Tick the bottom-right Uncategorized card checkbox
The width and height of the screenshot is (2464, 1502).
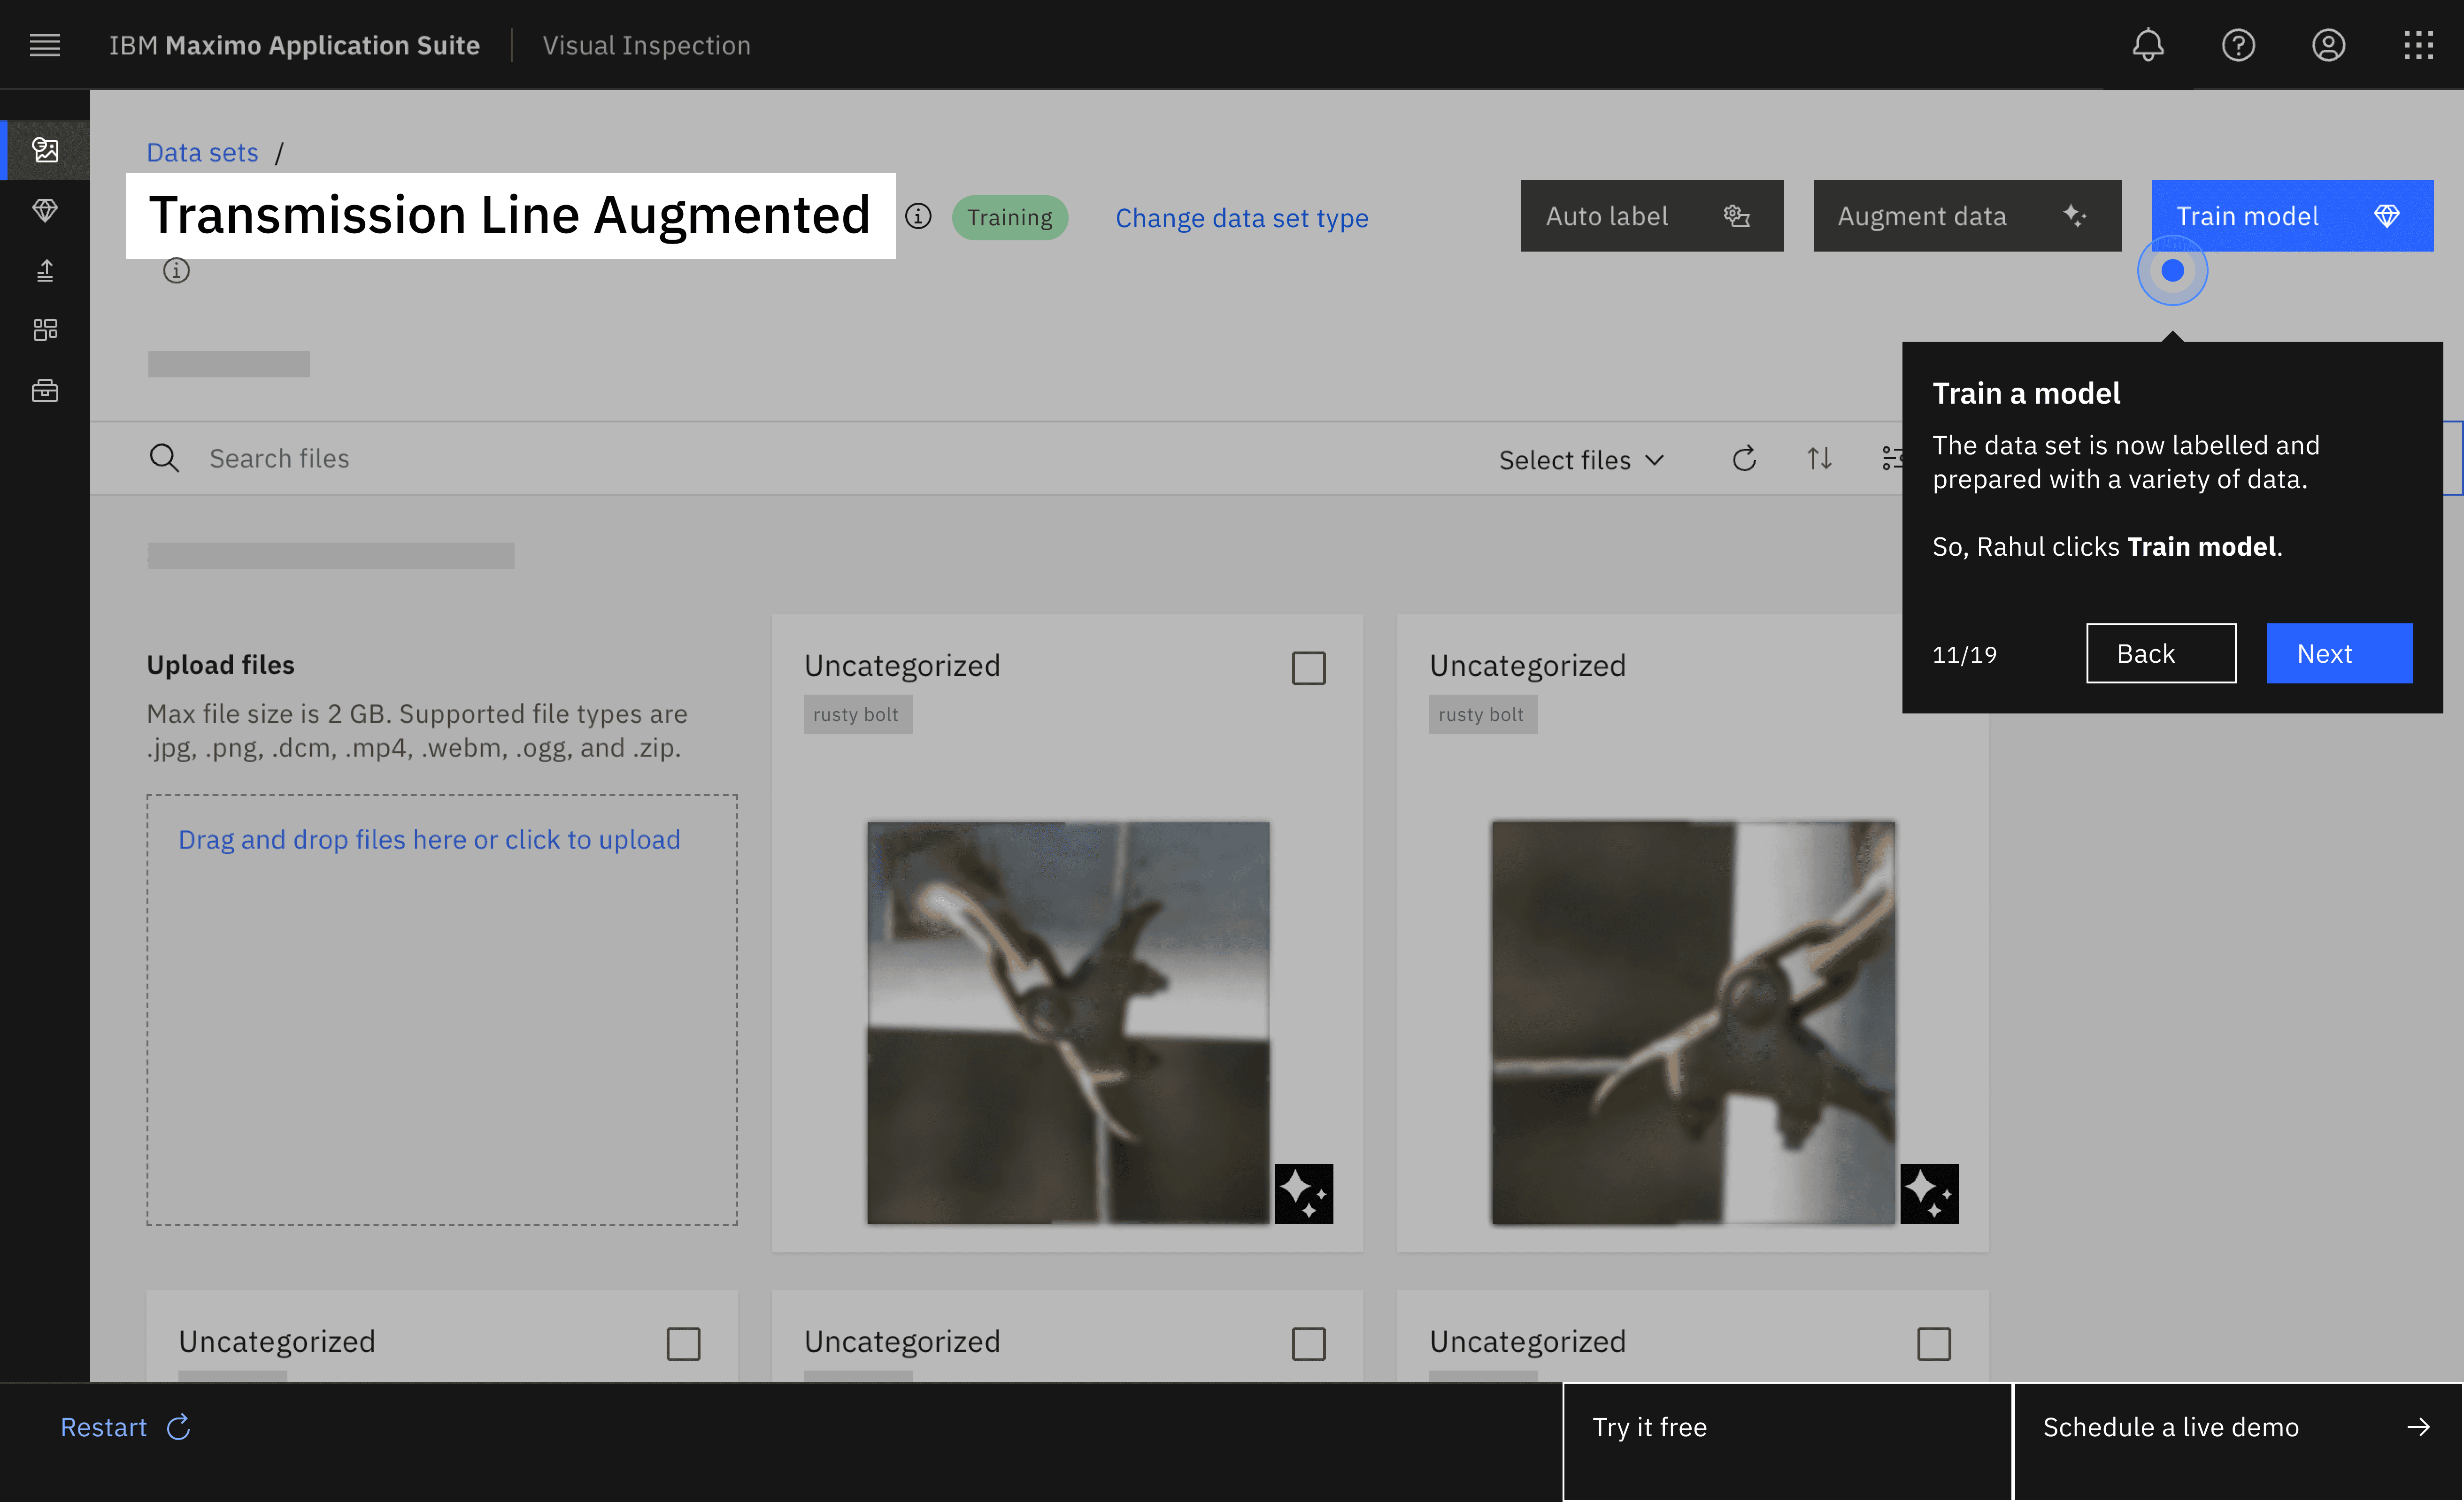click(x=1933, y=1344)
